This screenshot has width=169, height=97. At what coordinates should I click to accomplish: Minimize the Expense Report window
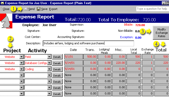pyautogui.click(x=164, y=3)
